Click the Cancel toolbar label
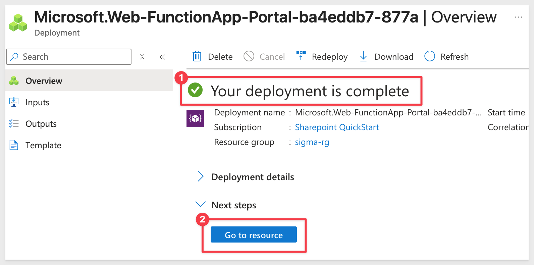The width and height of the screenshot is (534, 265). click(272, 57)
